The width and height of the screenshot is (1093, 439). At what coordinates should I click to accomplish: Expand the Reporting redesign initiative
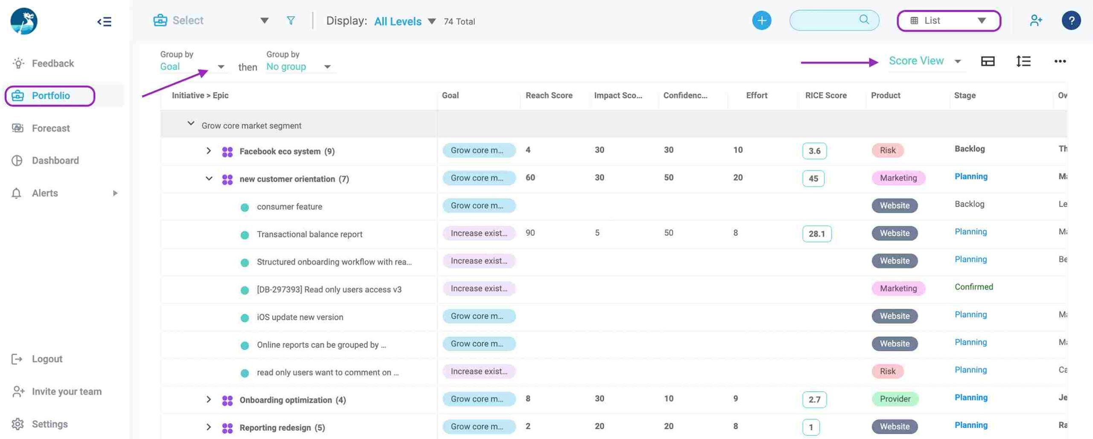208,427
